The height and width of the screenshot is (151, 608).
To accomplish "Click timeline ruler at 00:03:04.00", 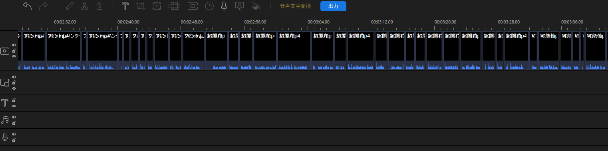I will 318,22.
